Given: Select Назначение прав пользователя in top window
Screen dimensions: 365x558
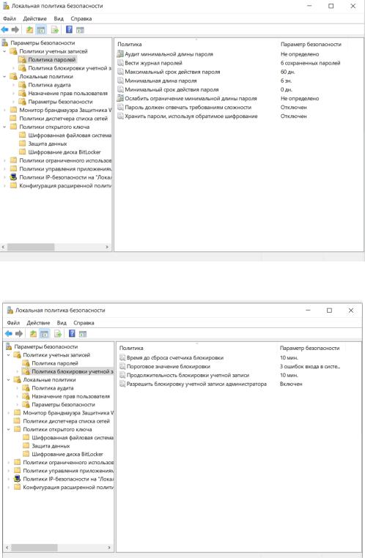Looking at the screenshot, I should 67,93.
